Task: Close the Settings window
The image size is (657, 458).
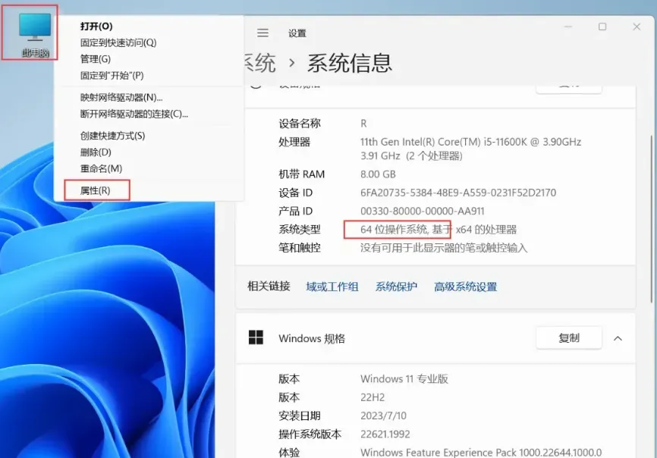Action: (637, 27)
